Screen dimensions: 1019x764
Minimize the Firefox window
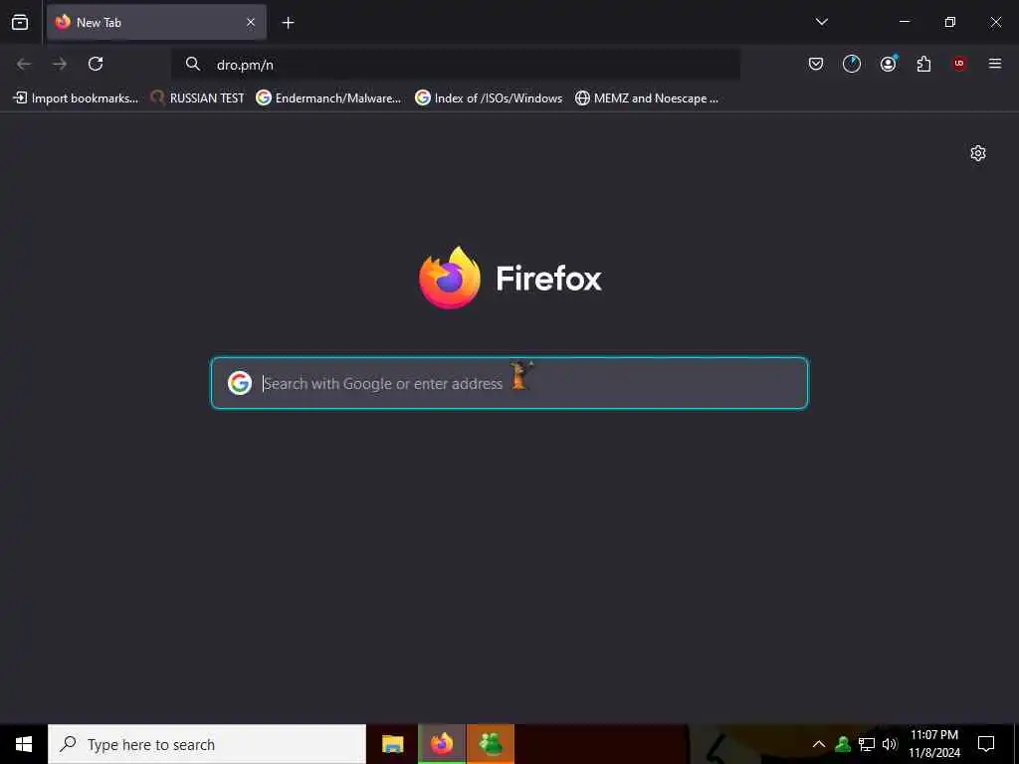pos(905,22)
